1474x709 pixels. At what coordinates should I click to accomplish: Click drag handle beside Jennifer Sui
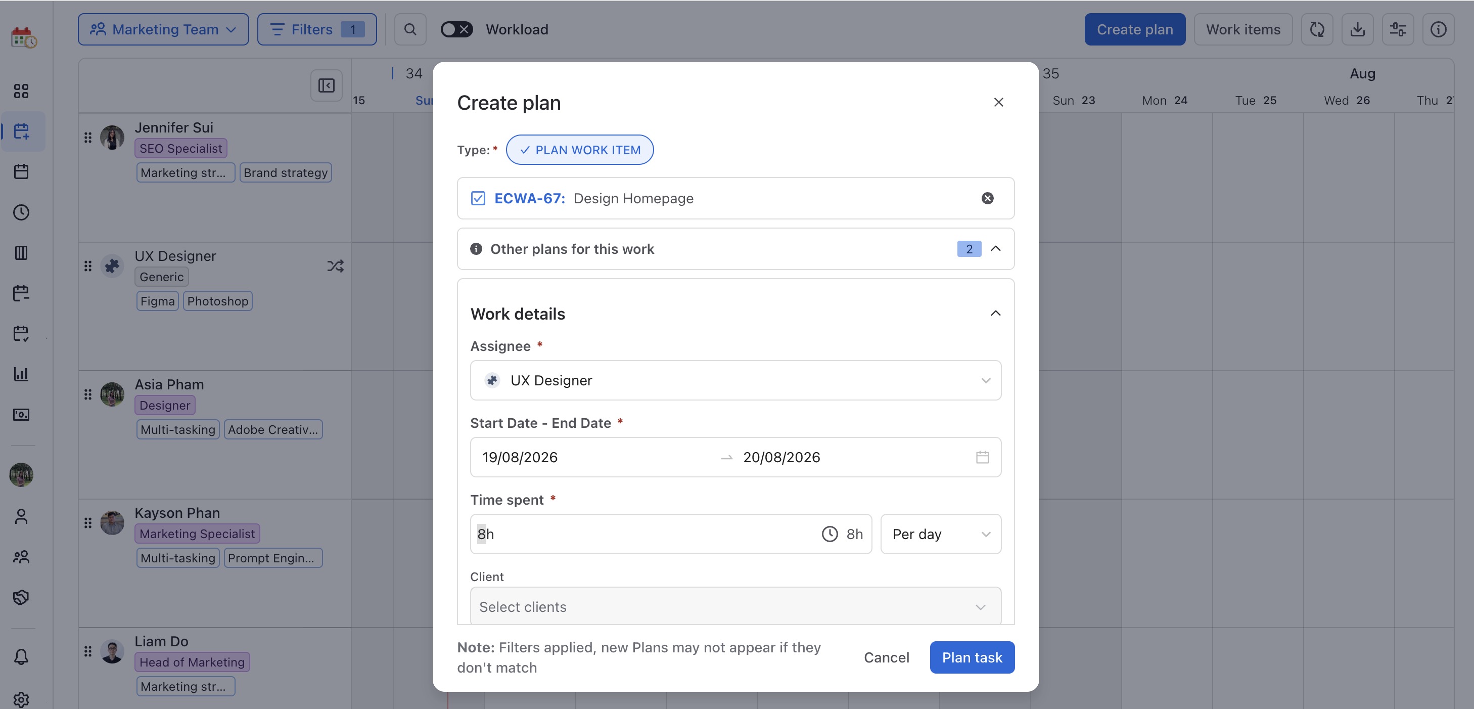pos(87,138)
